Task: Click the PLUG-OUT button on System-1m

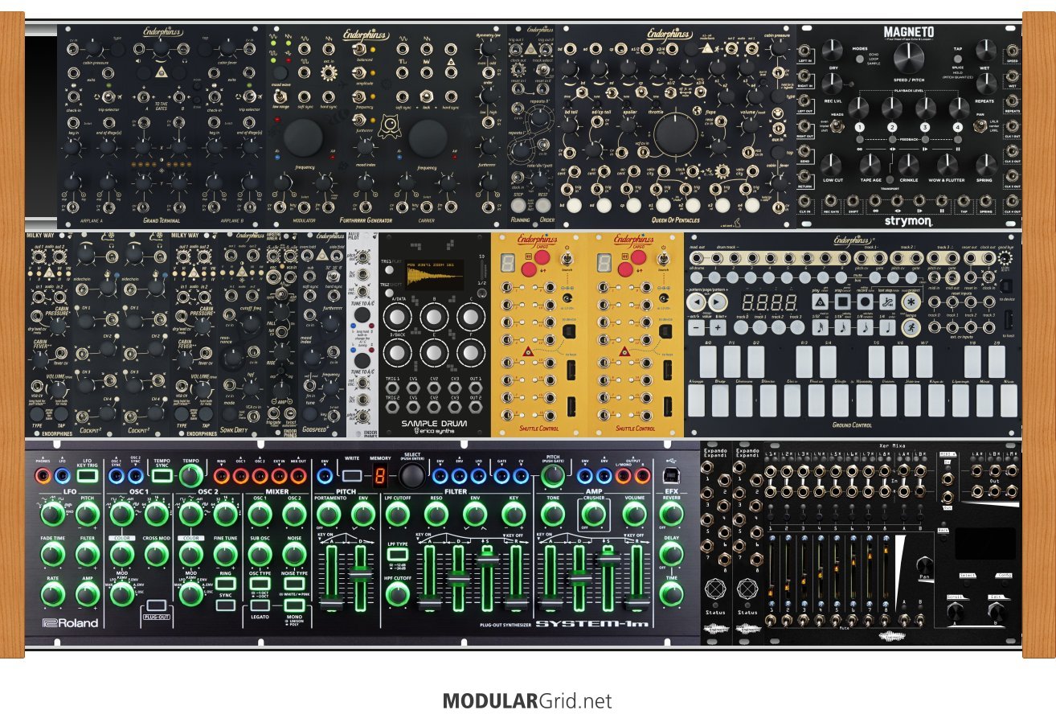Action: tap(157, 605)
